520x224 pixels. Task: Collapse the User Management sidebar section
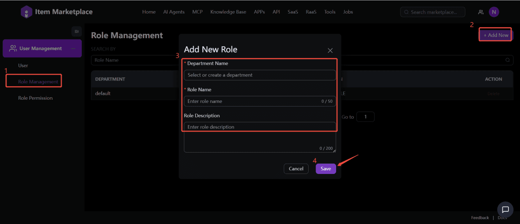pyautogui.click(x=73, y=48)
